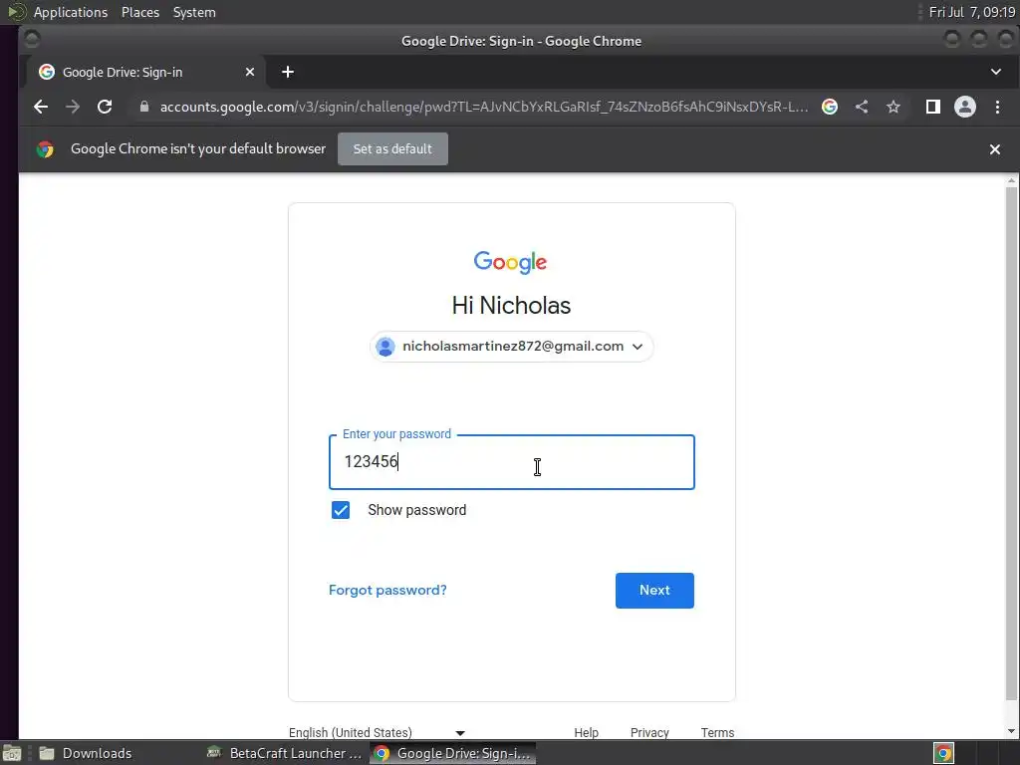Open the Places menu
This screenshot has height=765, width=1020.
pyautogui.click(x=140, y=12)
